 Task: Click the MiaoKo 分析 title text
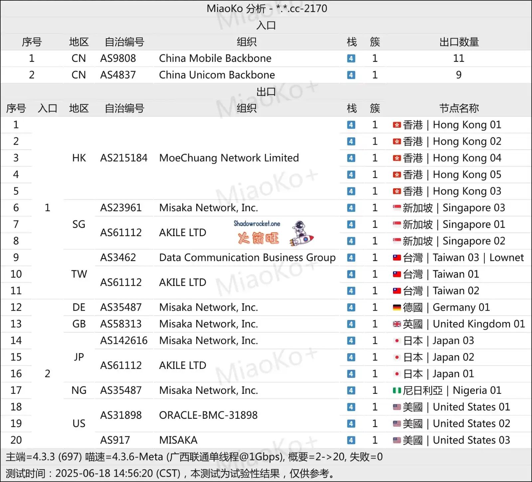[267, 8]
